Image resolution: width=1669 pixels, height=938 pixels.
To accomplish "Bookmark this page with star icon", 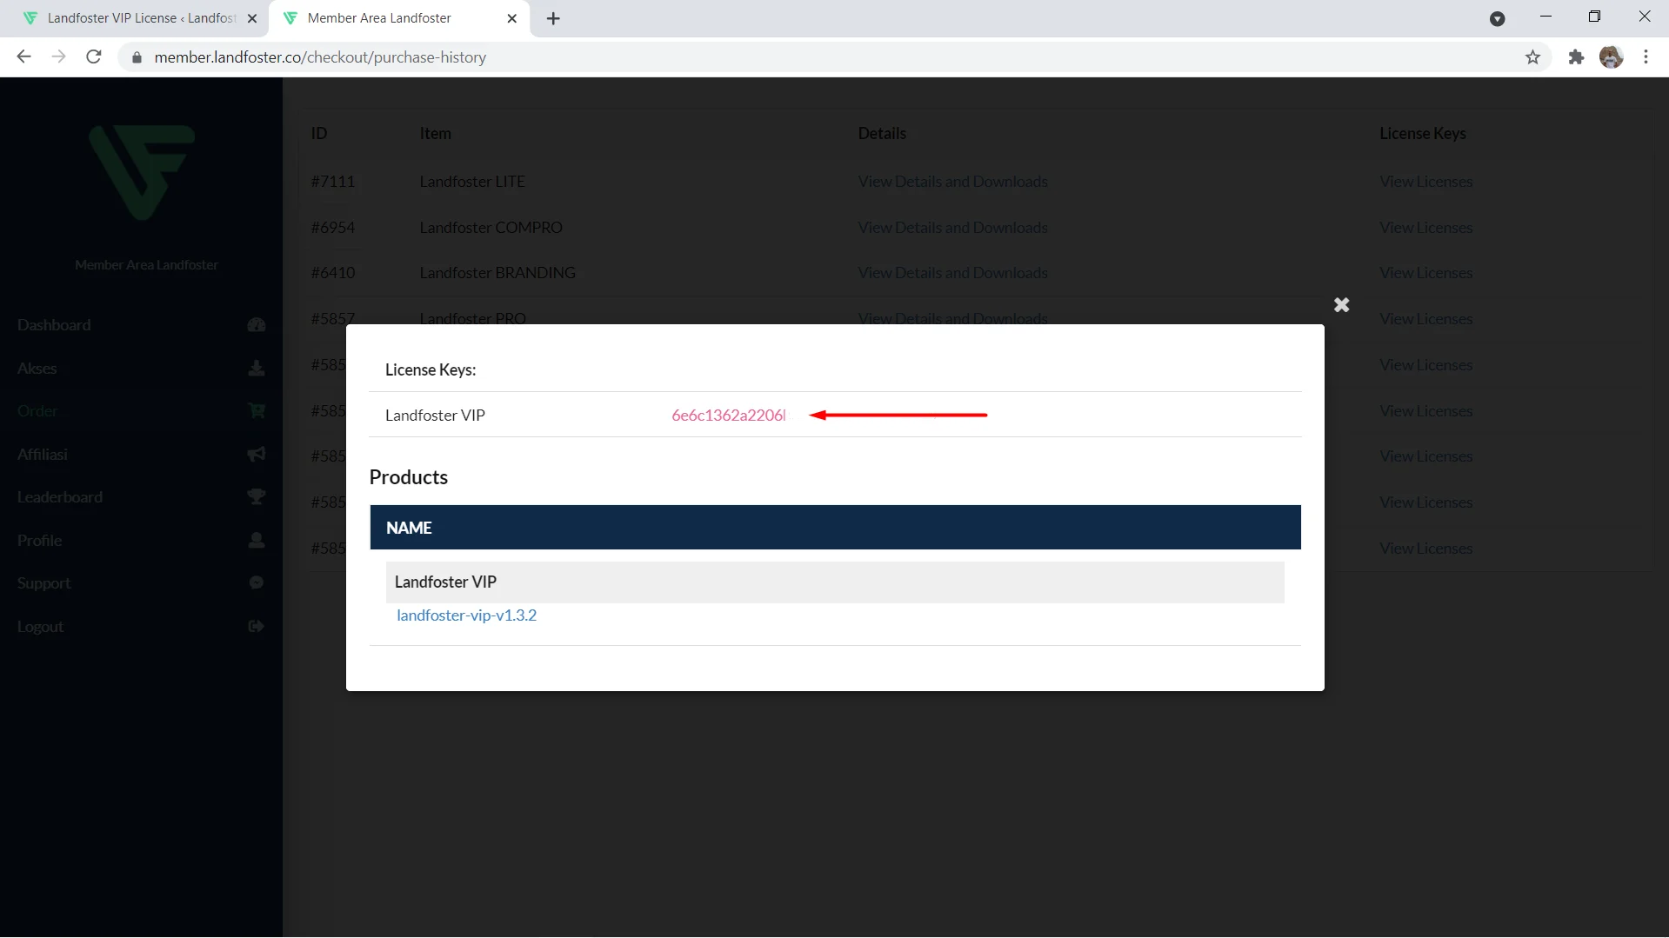I will [x=1532, y=57].
